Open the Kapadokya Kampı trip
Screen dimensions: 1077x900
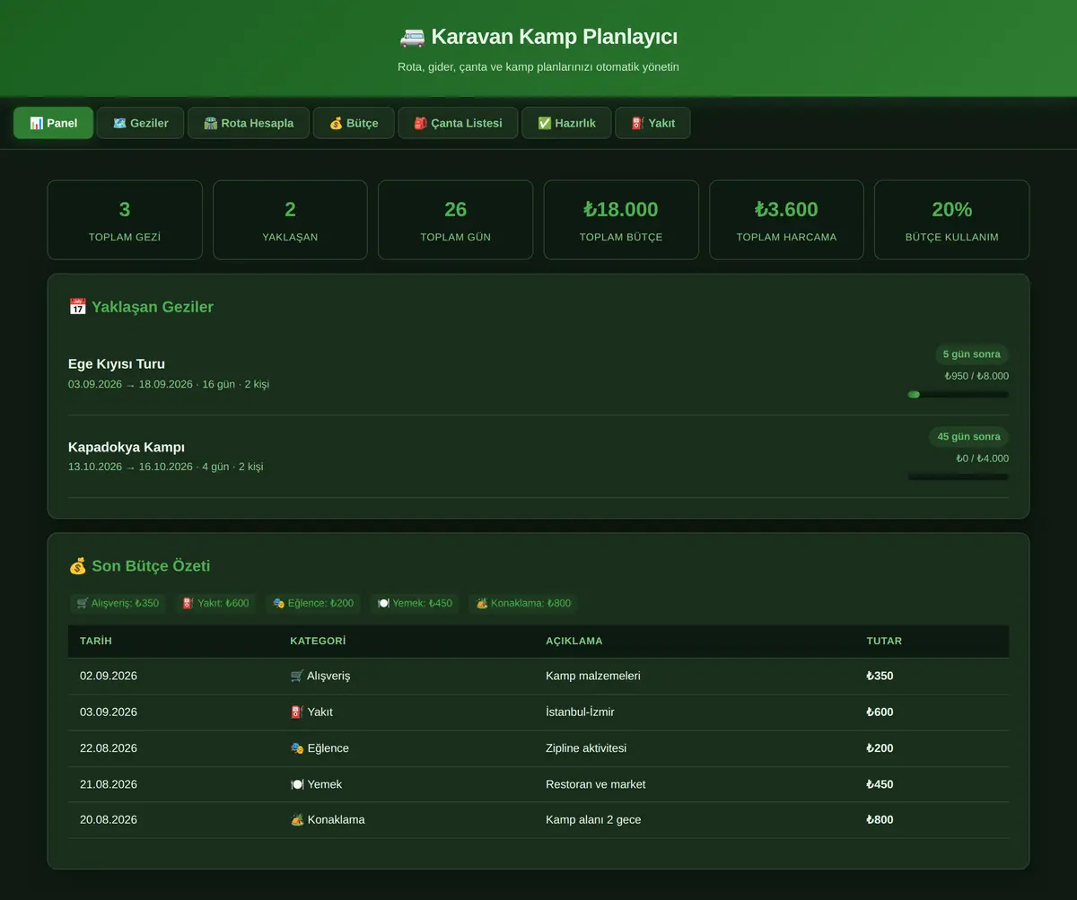(x=538, y=457)
